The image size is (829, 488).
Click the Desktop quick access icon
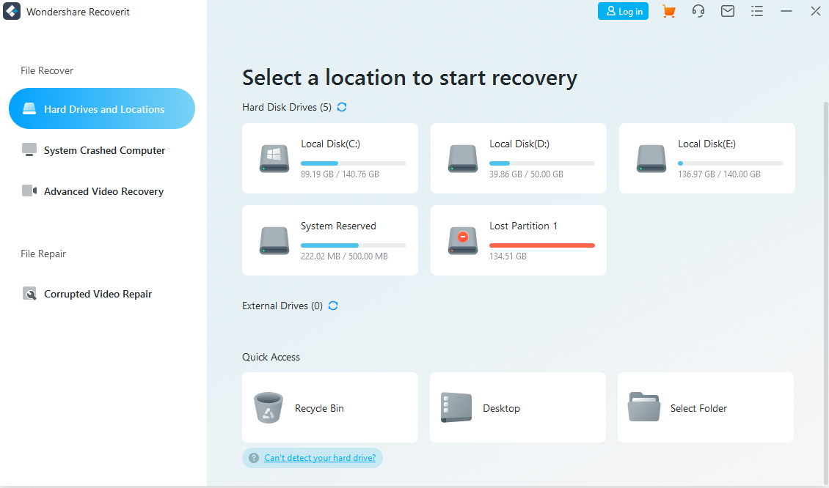point(456,407)
